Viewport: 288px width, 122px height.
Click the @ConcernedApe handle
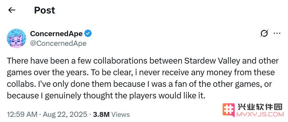tap(58, 43)
